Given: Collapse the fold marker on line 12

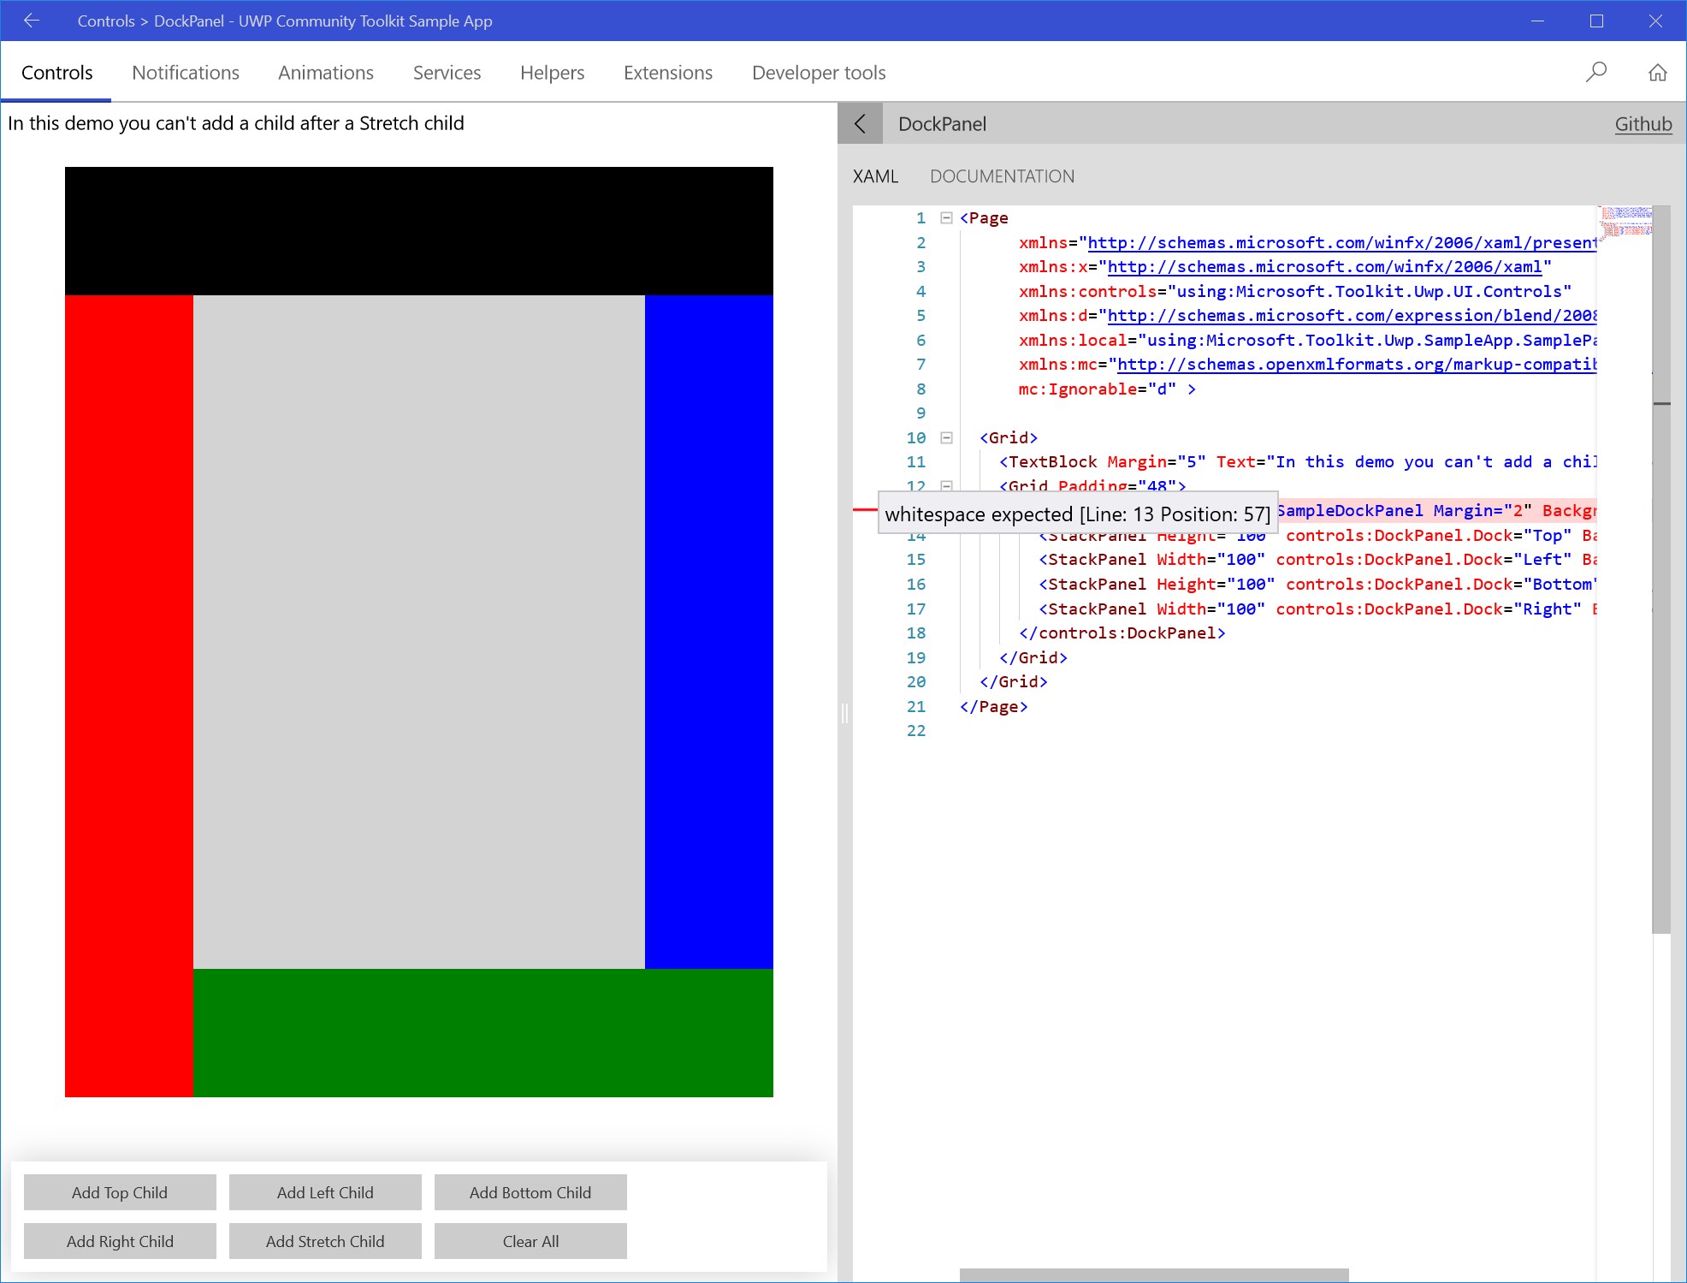Looking at the screenshot, I should click(x=946, y=485).
